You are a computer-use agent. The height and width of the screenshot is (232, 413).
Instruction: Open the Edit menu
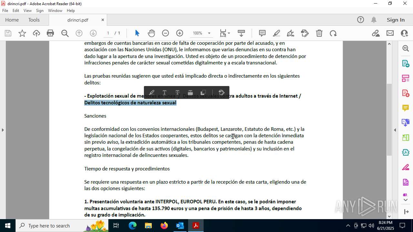click(x=16, y=11)
